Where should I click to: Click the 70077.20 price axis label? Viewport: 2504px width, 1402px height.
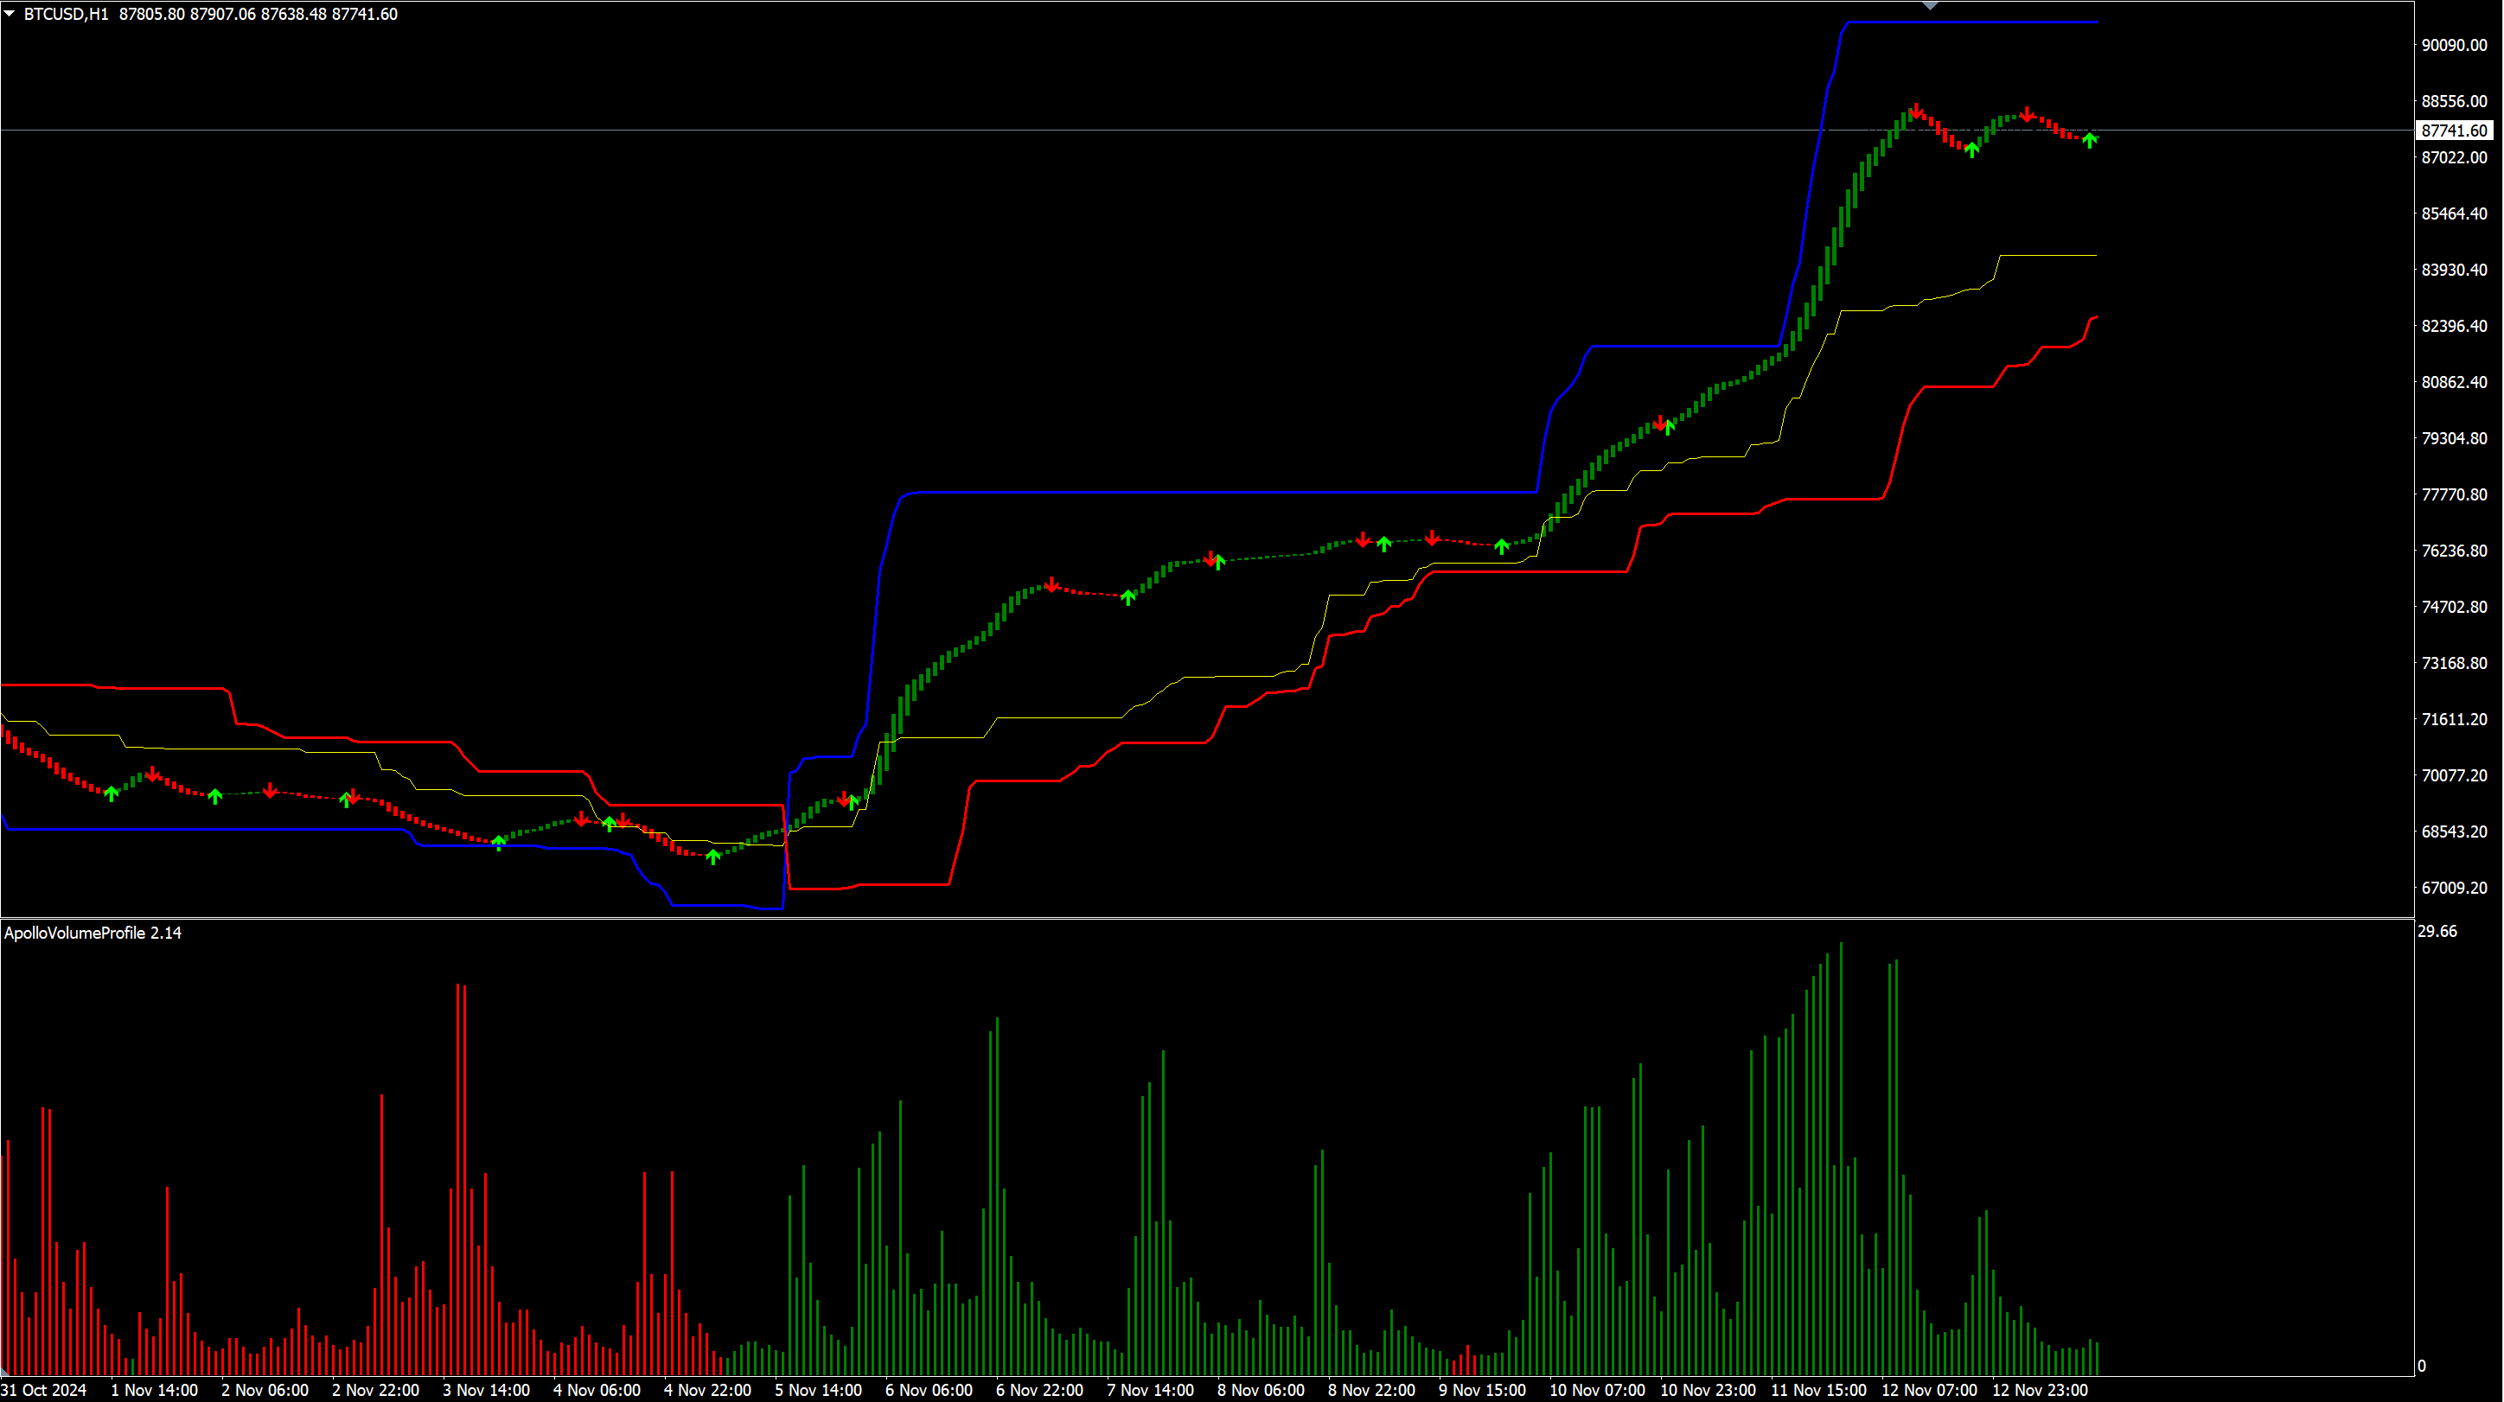(2454, 776)
